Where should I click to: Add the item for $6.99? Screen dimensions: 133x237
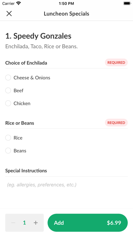(x=88, y=223)
